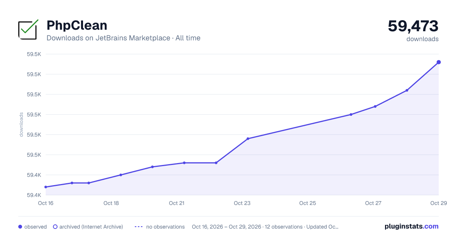Click the 59,473 downloads total
Screen dimensions: 457x240
click(413, 26)
